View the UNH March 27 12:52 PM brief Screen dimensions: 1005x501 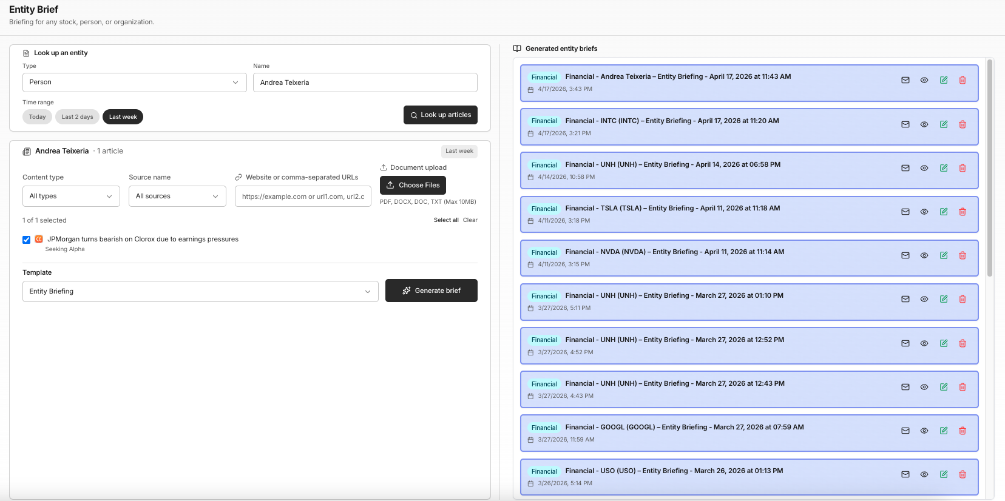924,343
